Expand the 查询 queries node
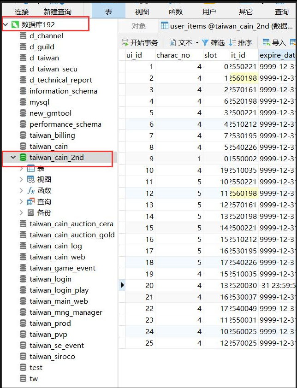The width and height of the screenshot is (297, 388). tap(21, 202)
